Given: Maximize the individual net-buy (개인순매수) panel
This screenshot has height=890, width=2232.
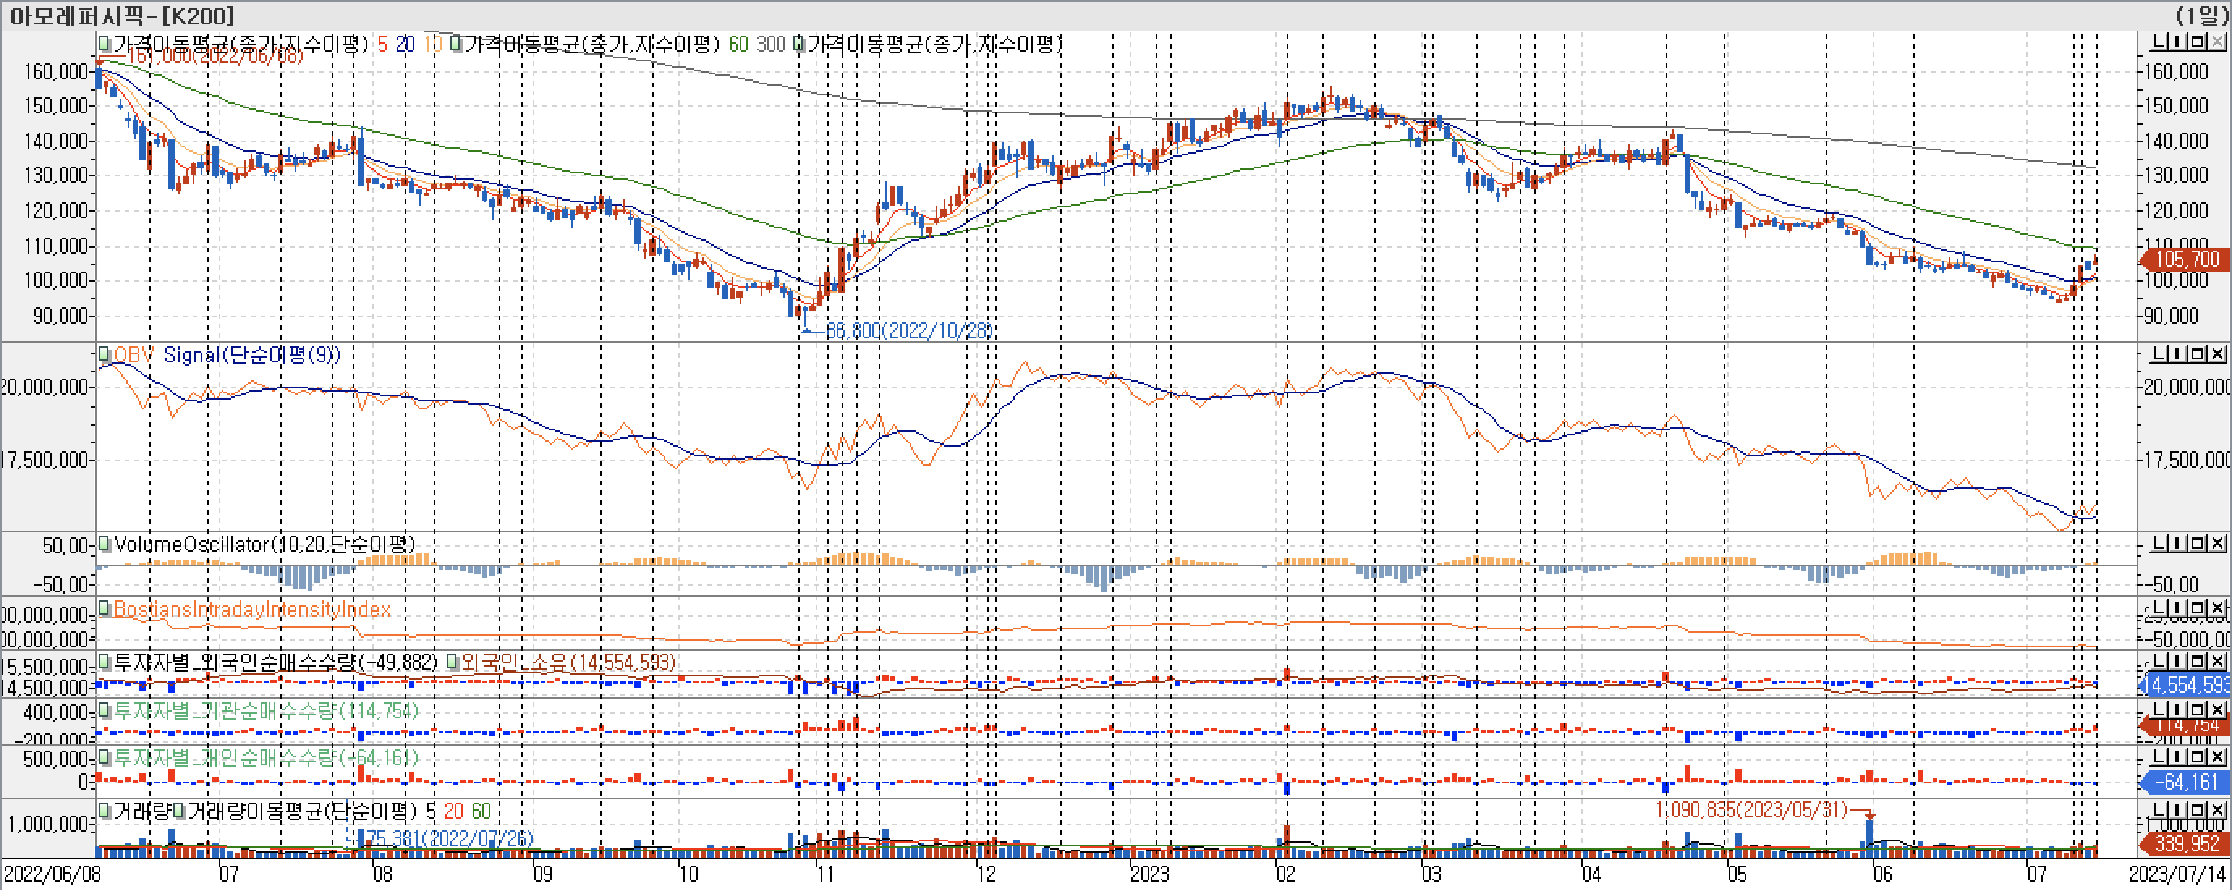Looking at the screenshot, I should pyautogui.click(x=2198, y=756).
